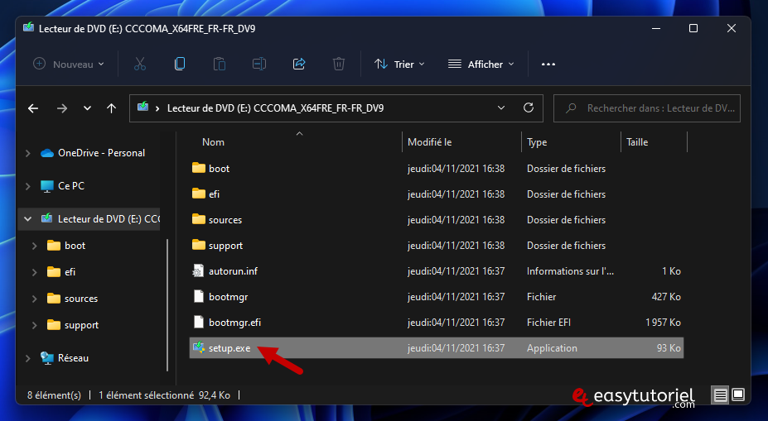Image resolution: width=768 pixels, height=421 pixels.
Task: Click the Cut scissors icon
Action: [x=140, y=64]
